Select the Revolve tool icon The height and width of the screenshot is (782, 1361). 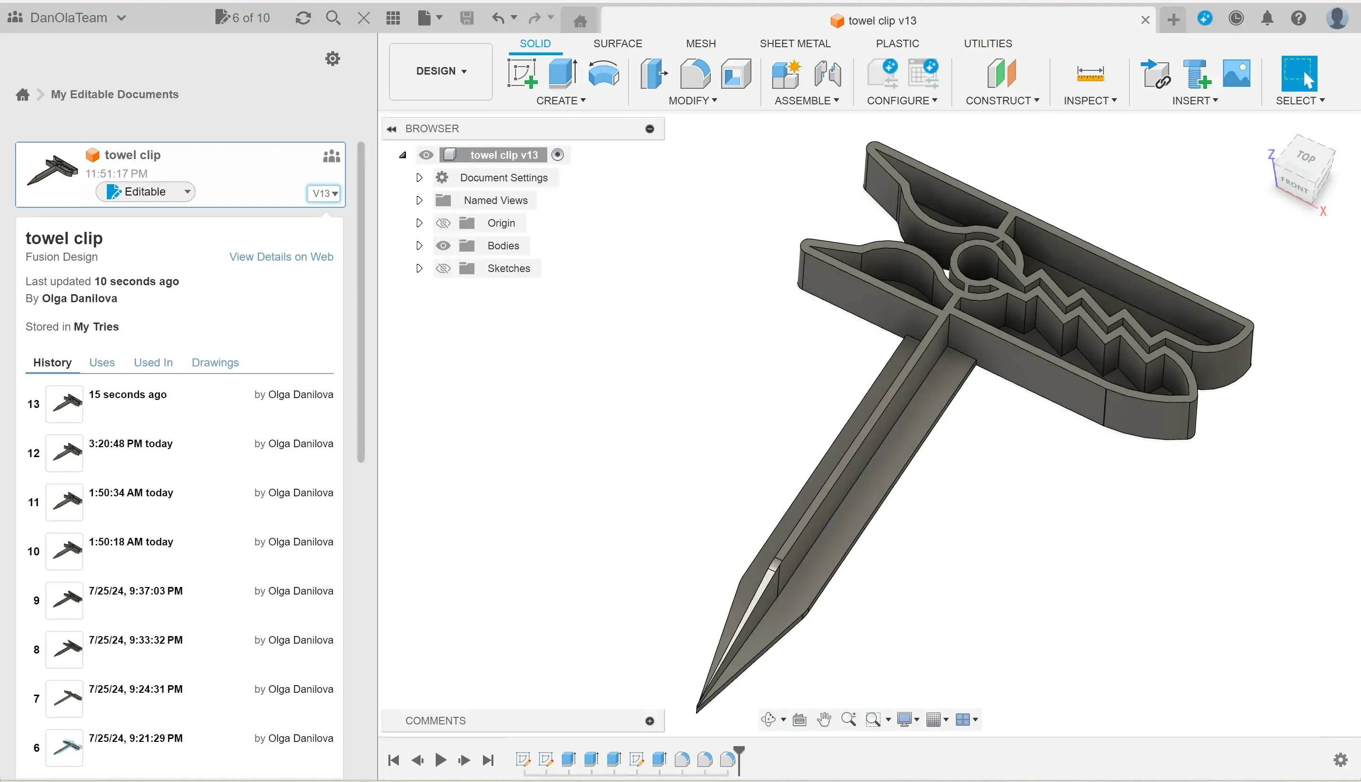[x=603, y=73]
